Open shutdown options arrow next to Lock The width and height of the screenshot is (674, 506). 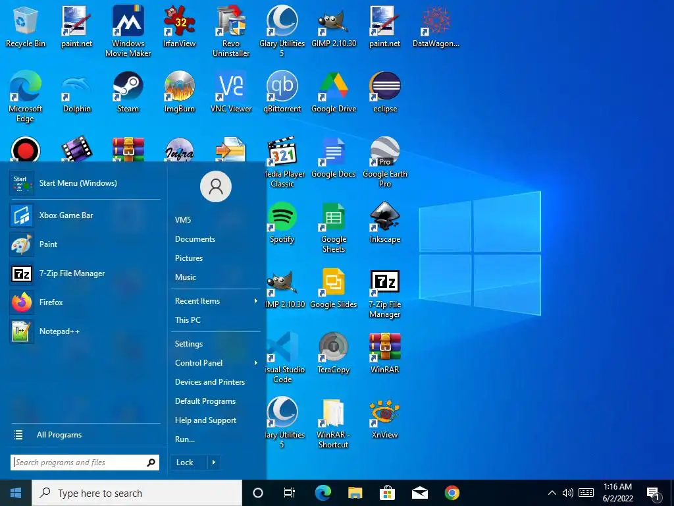point(214,463)
